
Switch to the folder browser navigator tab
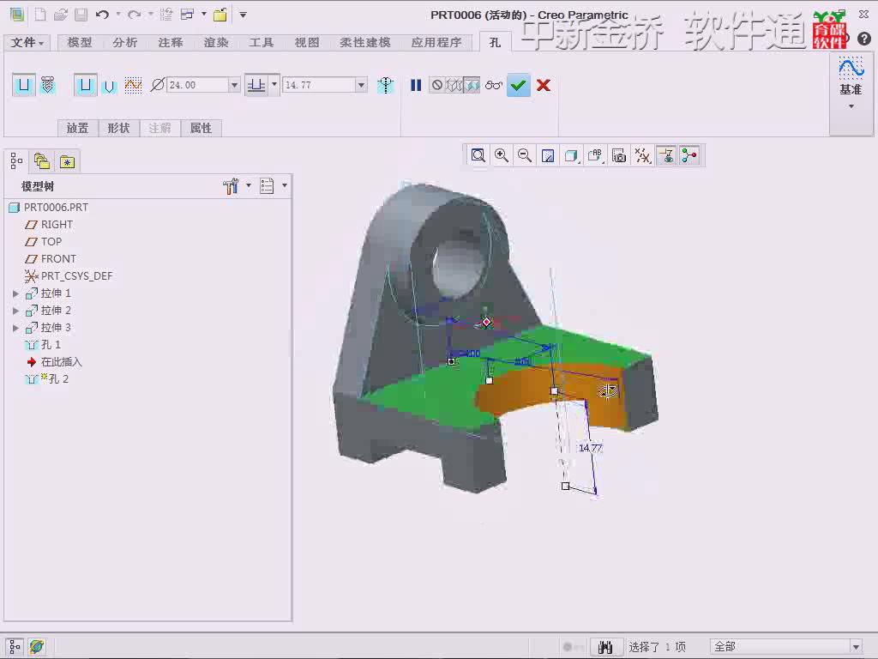[41, 161]
